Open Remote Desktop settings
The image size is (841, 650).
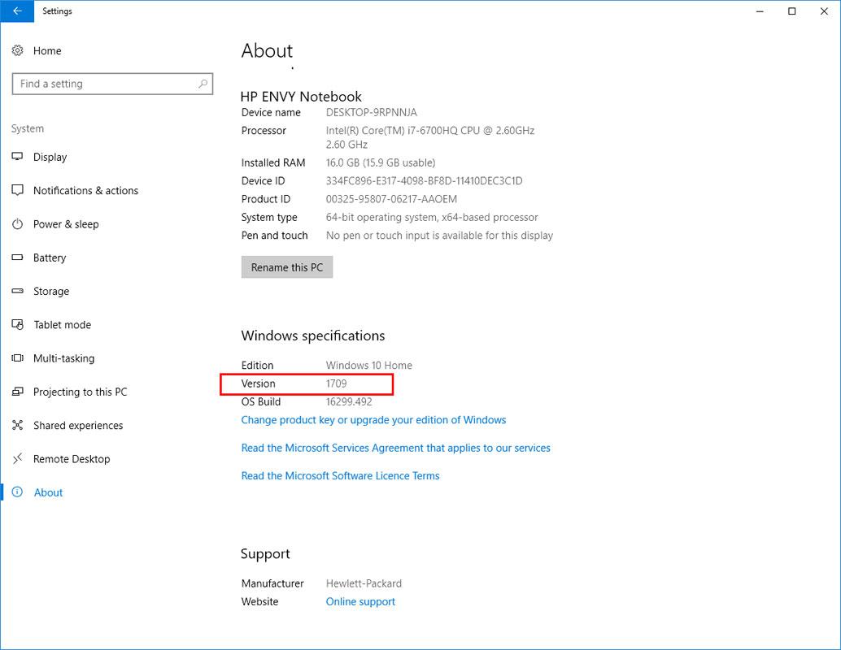click(x=72, y=459)
